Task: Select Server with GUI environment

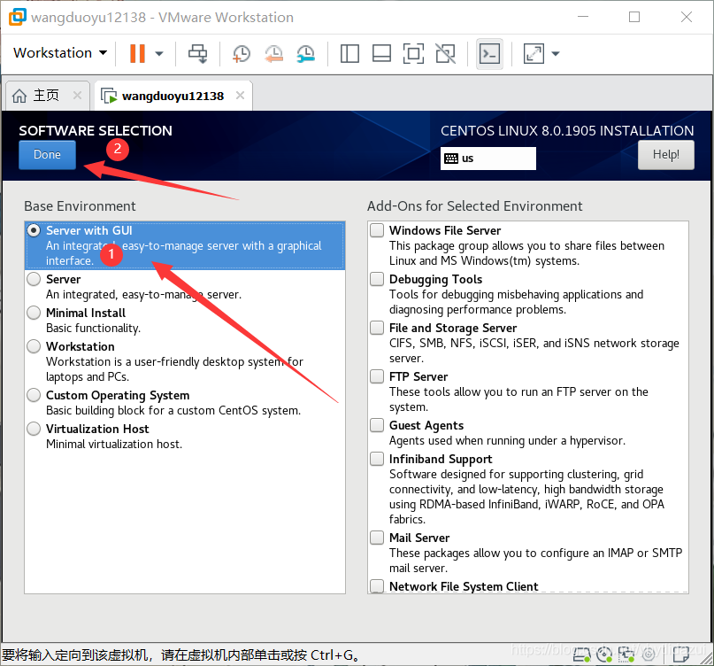Action: (x=185, y=245)
